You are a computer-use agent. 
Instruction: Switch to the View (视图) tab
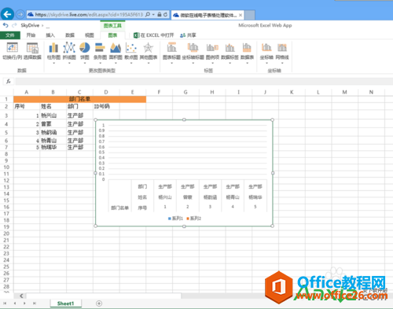point(89,35)
